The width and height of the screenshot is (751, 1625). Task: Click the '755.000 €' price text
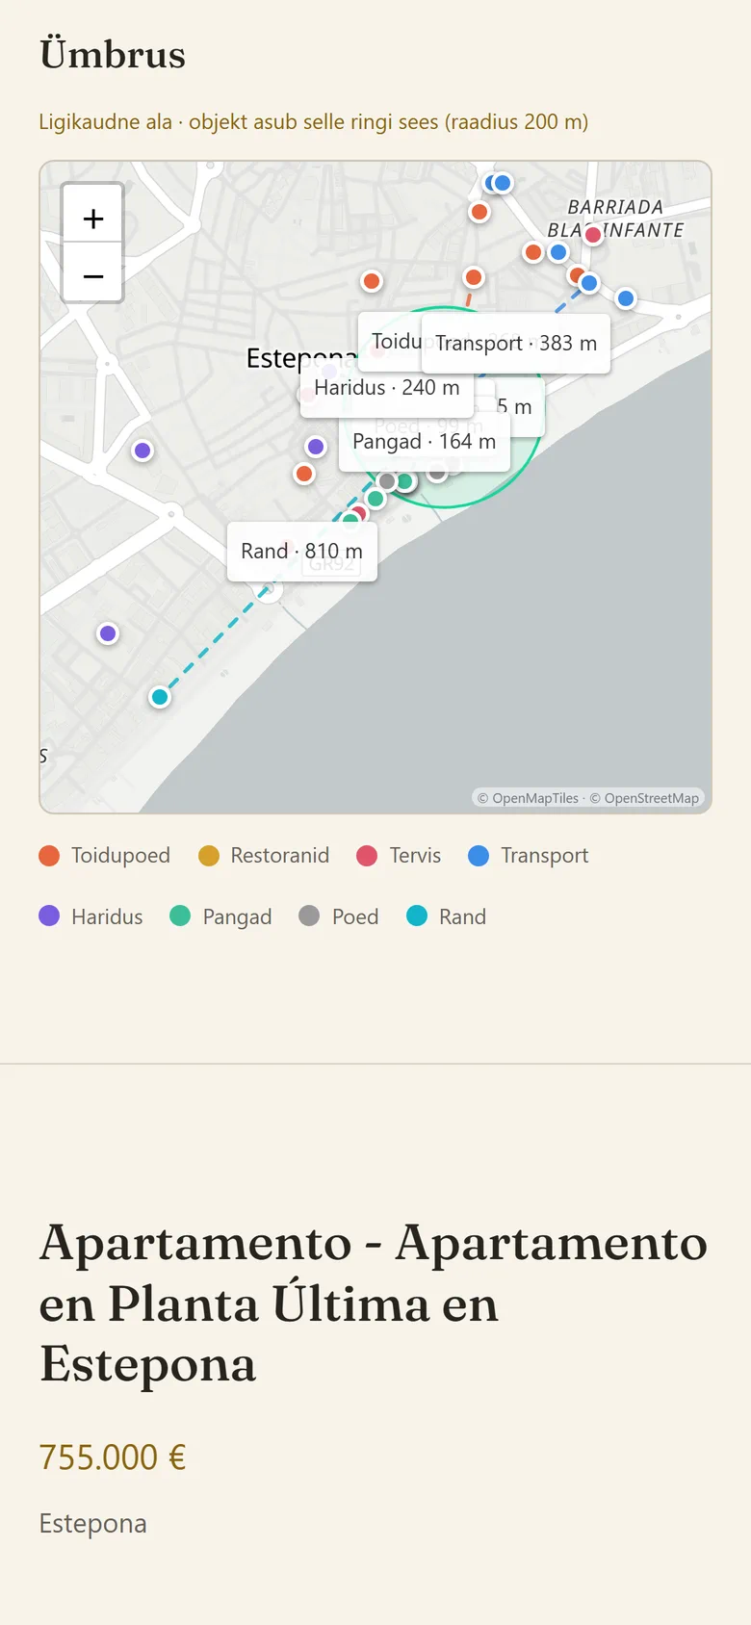(113, 1457)
